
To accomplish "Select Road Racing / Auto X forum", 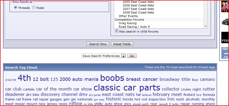I will [135, 27].
